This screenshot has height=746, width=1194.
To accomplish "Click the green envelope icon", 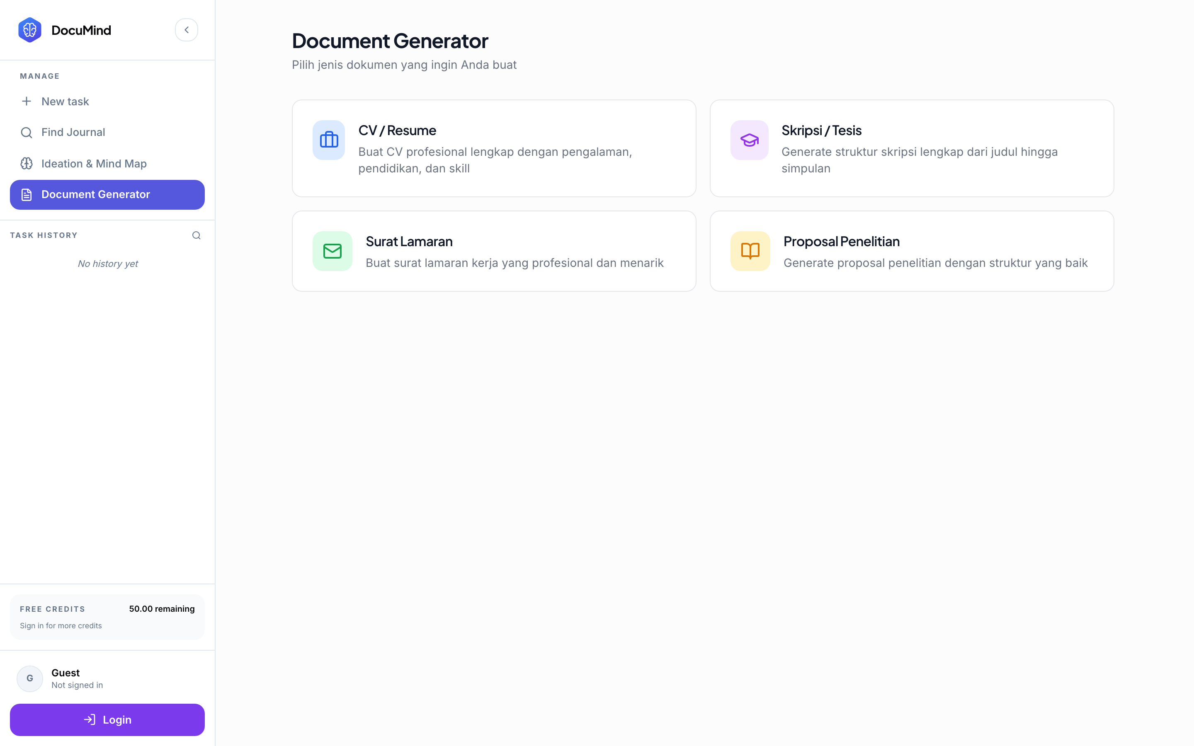I will (x=332, y=251).
